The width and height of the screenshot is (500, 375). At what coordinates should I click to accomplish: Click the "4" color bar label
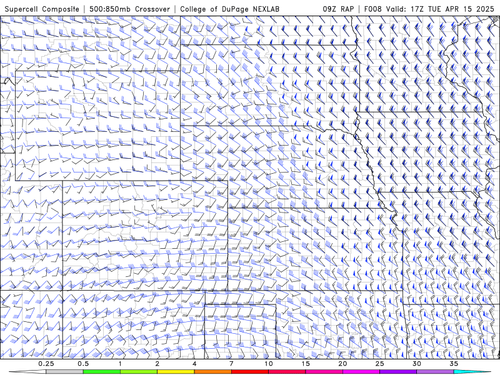click(194, 364)
